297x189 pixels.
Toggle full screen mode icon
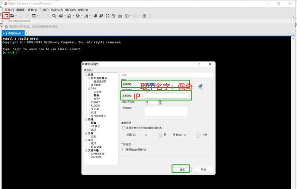[x=108, y=16]
